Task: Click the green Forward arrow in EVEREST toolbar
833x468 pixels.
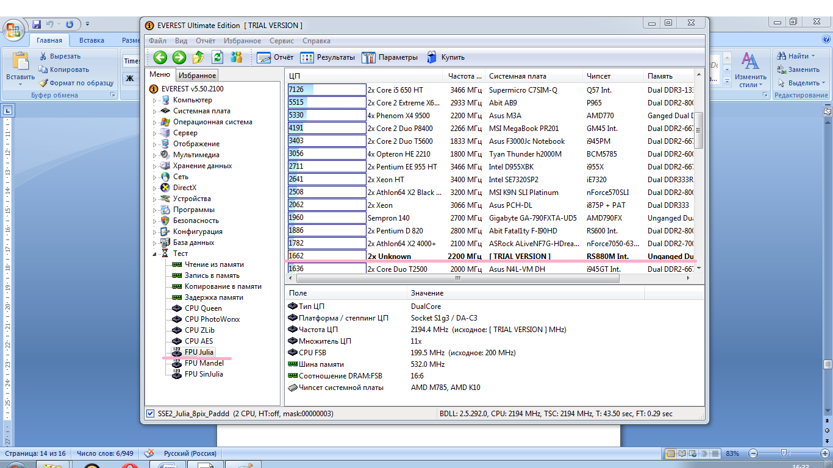Action: [179, 57]
